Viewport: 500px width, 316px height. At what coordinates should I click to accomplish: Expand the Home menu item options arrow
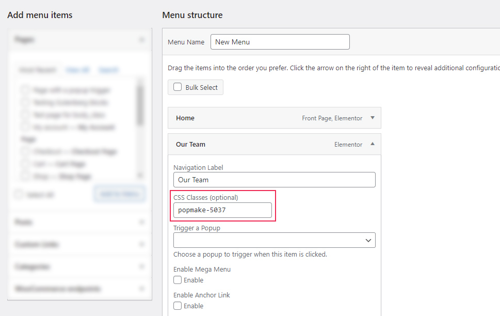372,118
